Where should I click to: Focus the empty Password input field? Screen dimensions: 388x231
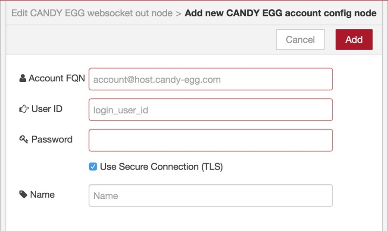coord(211,140)
